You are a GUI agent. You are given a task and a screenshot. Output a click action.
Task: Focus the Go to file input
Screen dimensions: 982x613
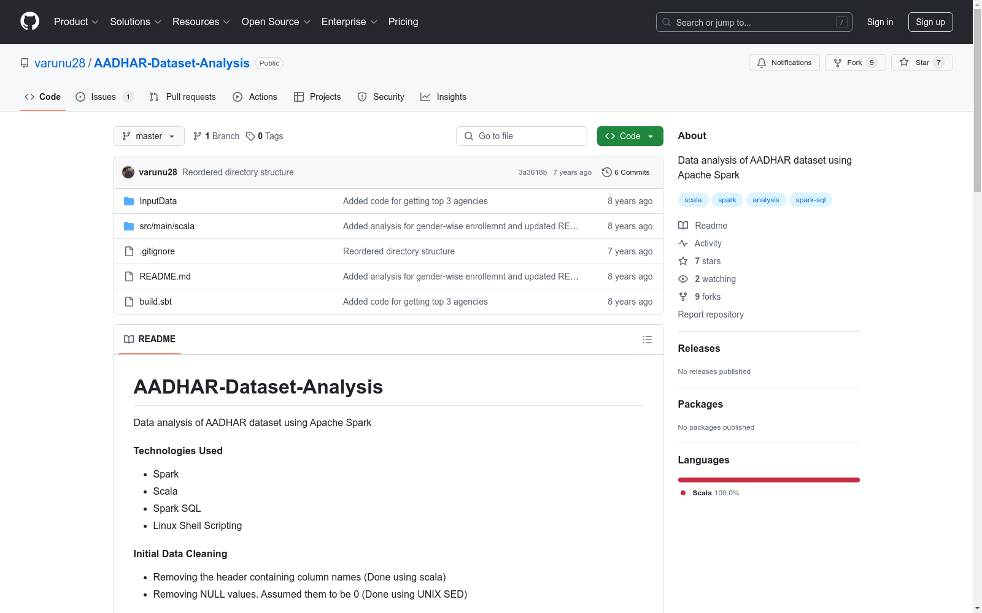(x=522, y=136)
